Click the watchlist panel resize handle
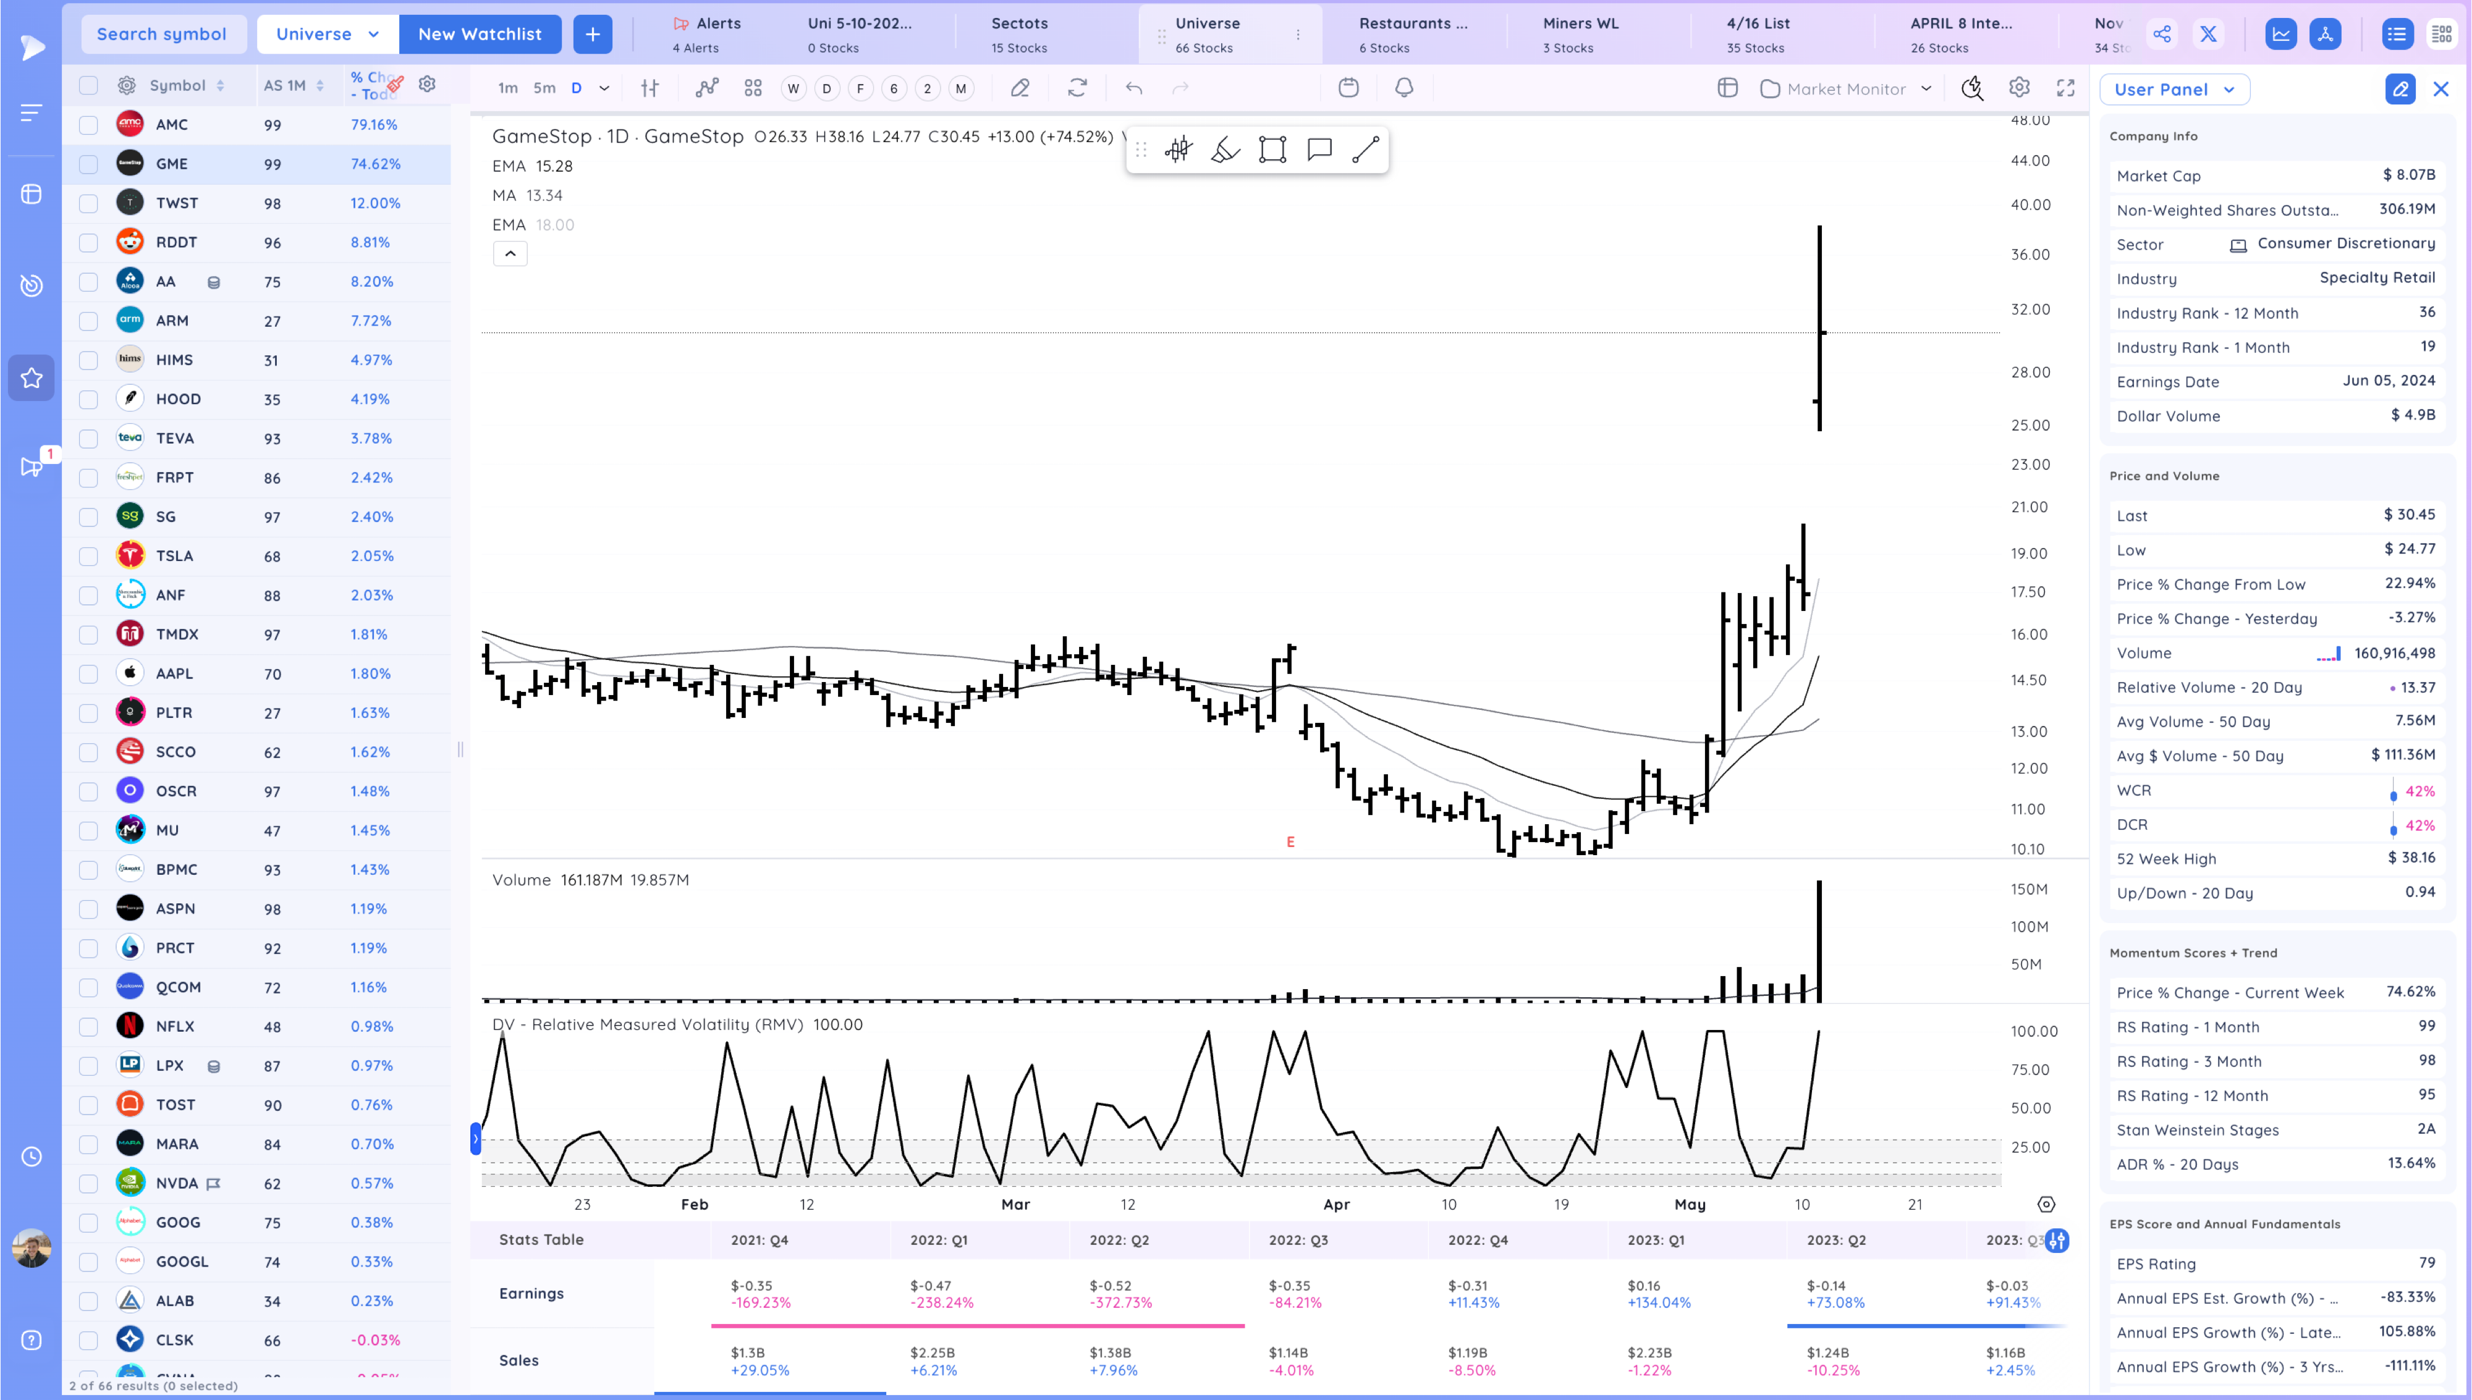This screenshot has width=2472, height=1400. coord(460,750)
